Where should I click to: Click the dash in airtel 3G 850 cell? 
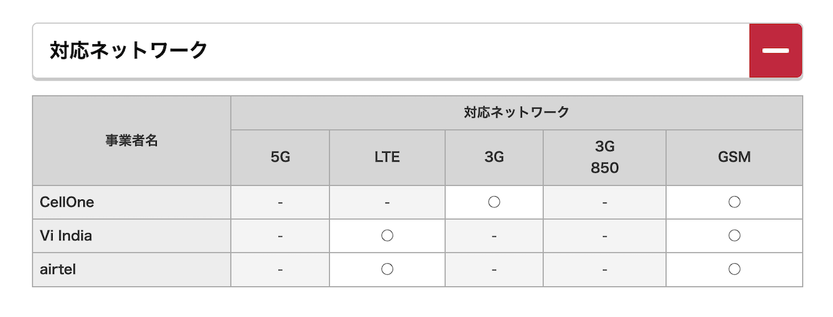tap(605, 270)
